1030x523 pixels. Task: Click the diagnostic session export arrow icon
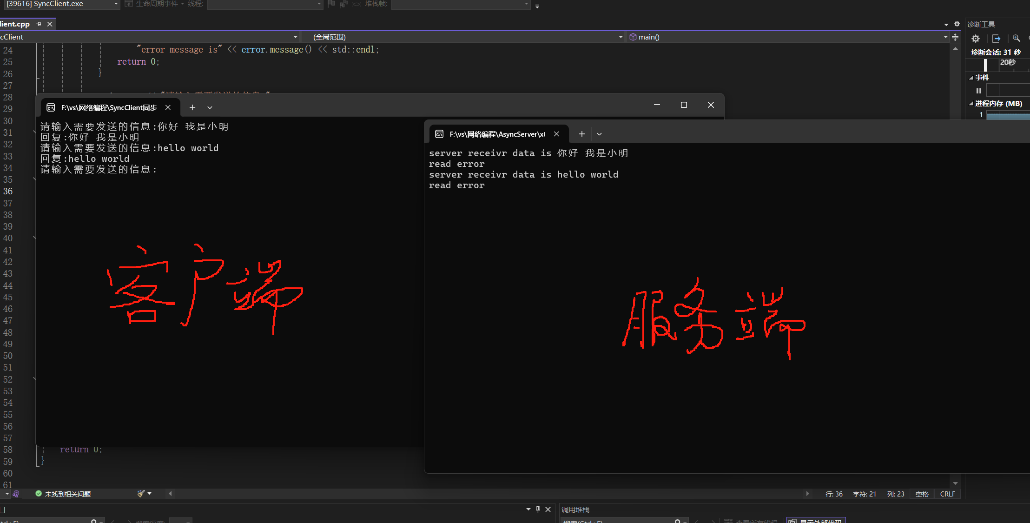[996, 39]
